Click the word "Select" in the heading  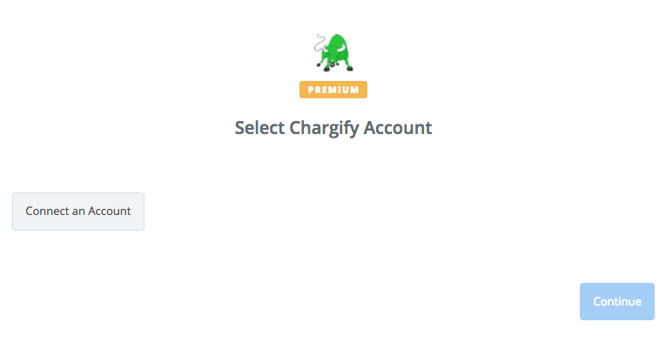[x=259, y=128]
